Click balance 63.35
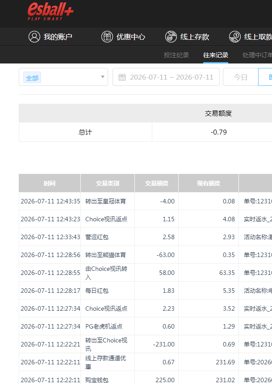The width and height of the screenshot is (272, 384). pos(227,273)
